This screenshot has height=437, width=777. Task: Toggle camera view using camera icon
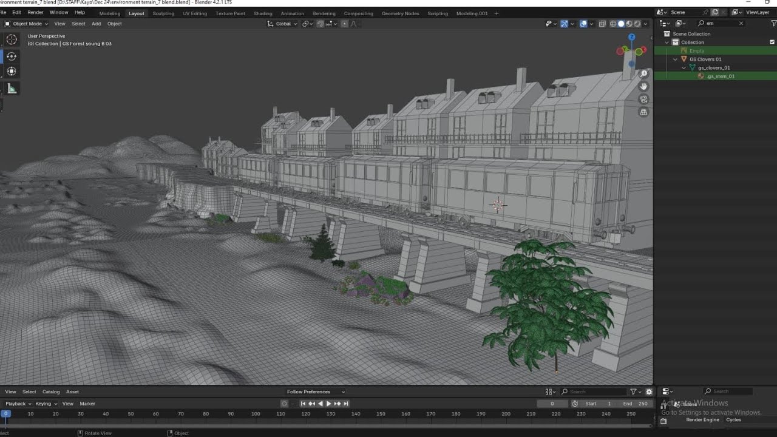644,99
